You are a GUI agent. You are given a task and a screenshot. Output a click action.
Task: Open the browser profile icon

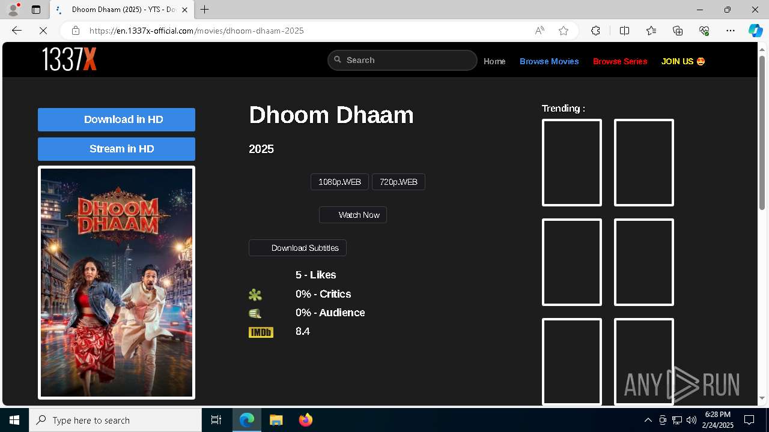coord(13,10)
